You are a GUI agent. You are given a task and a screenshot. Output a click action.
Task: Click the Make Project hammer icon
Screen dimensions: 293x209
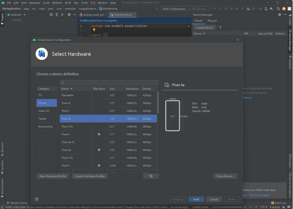(x=157, y=9)
